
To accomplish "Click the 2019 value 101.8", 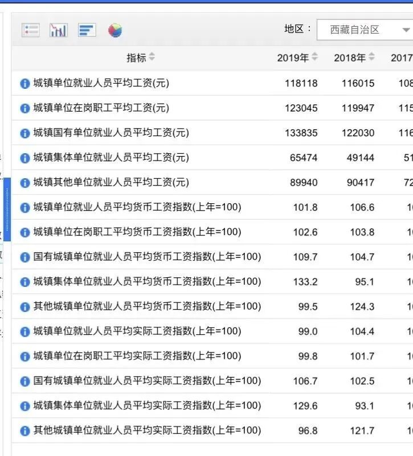I will (x=305, y=208).
